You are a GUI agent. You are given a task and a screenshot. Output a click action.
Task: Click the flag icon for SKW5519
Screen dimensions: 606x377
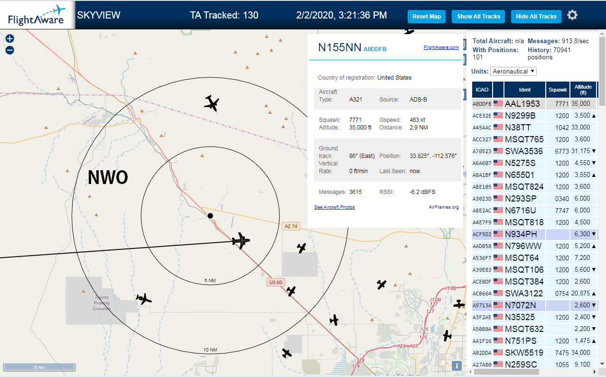(498, 353)
